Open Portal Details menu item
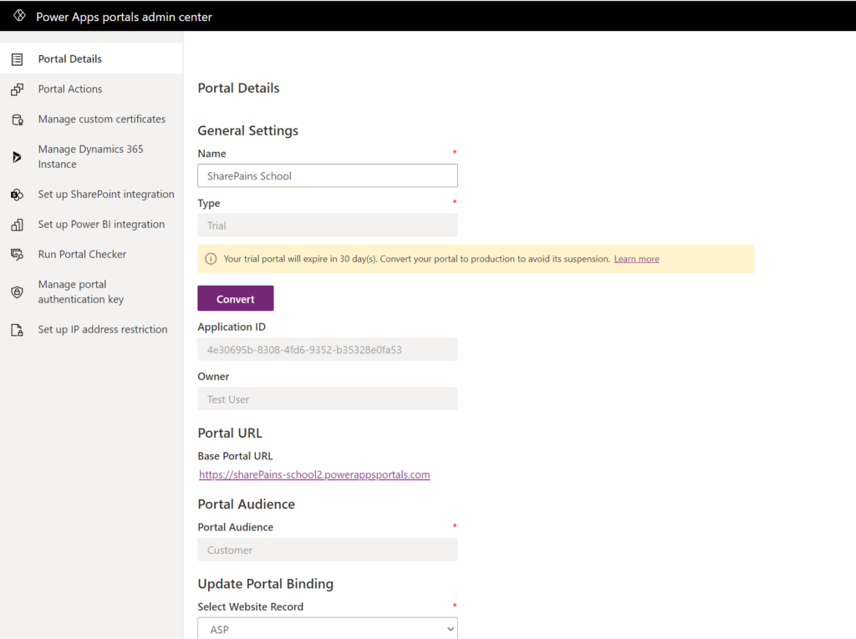This screenshot has width=856, height=639. [x=91, y=58]
